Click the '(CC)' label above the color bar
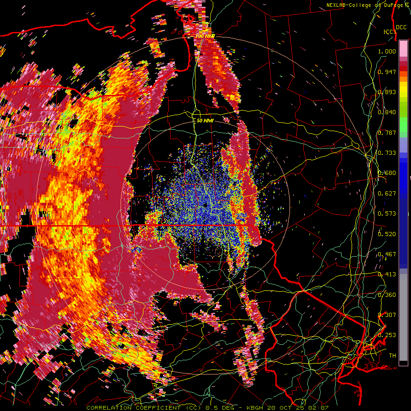This screenshot has width=411, height=411. 390,32
